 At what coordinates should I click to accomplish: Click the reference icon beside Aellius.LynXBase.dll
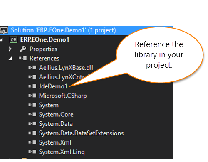[x=32, y=68]
